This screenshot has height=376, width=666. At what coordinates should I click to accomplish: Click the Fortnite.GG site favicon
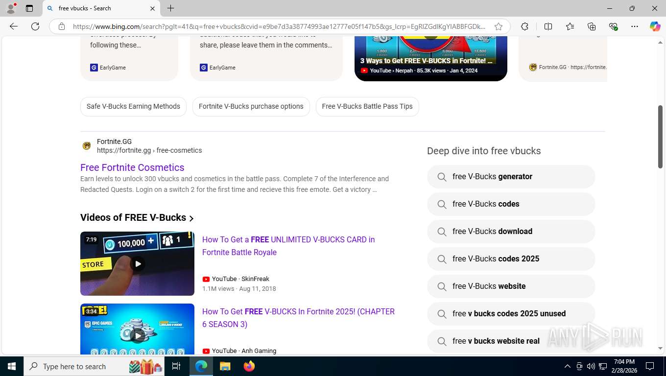pos(87,145)
